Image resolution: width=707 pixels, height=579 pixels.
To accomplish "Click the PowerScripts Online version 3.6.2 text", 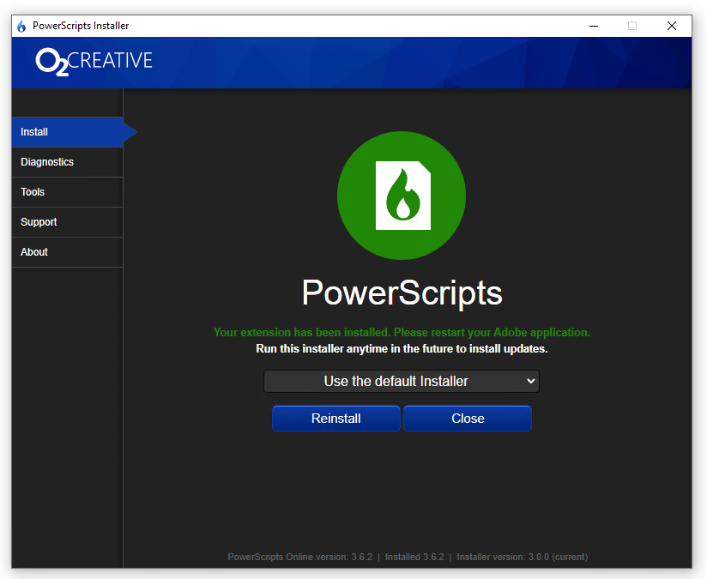I will 299,557.
